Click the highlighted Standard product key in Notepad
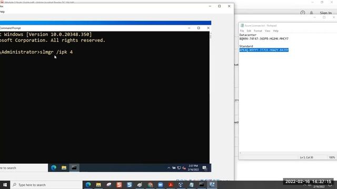Screen dimensions: 337x189 [264, 50]
